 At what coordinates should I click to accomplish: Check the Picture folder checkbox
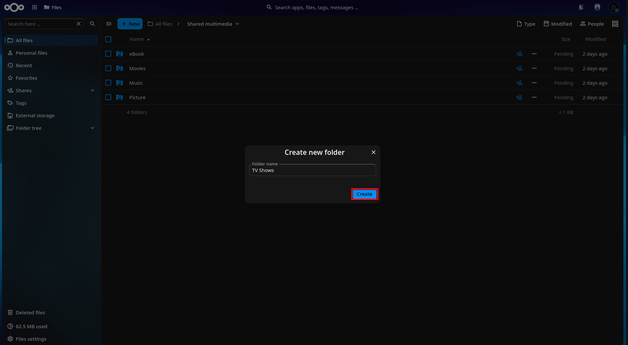click(108, 97)
